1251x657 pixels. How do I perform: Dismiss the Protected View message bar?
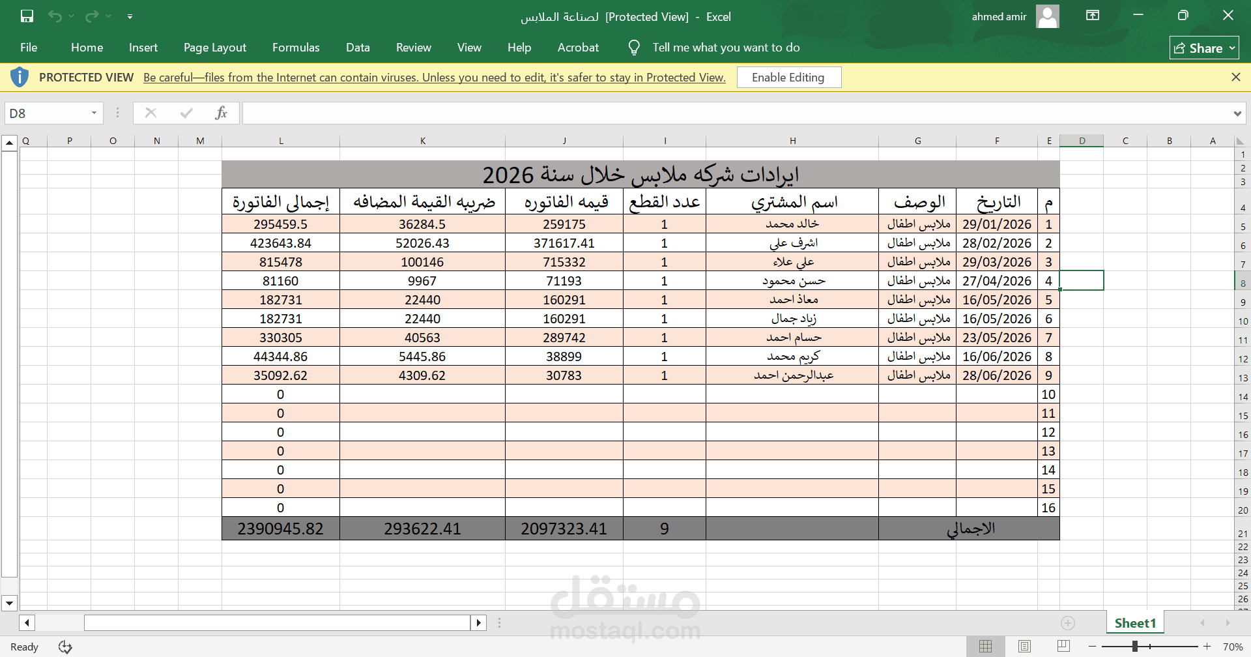pos(1236,77)
